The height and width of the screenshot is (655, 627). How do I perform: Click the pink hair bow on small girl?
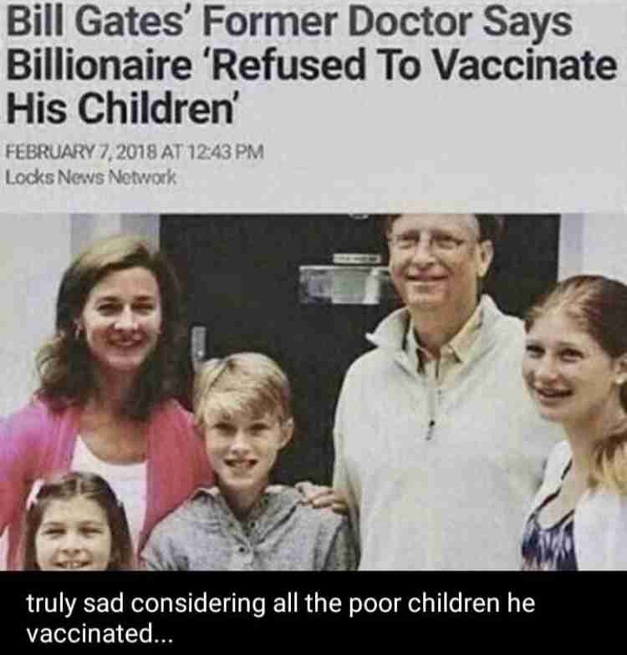click(35, 495)
